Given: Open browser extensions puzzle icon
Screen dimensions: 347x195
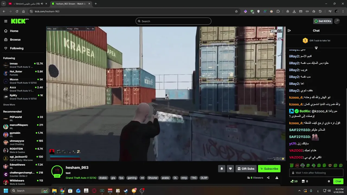Looking at the screenshot, I should click(278, 11).
